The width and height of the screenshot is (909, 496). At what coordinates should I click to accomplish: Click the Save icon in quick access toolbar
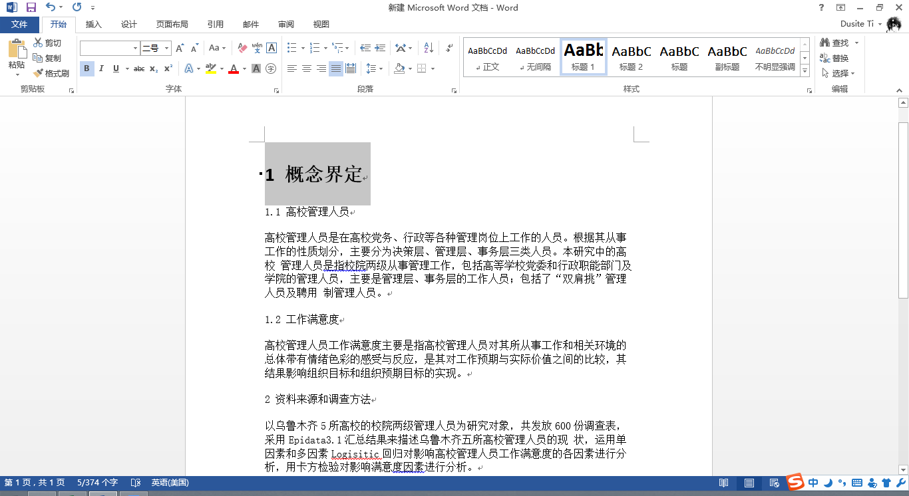pos(31,8)
